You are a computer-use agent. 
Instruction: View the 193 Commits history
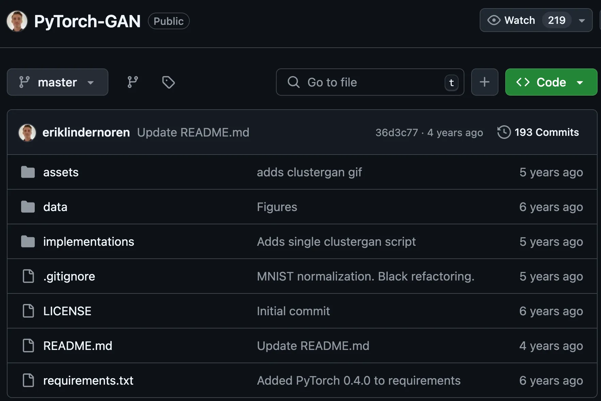(x=546, y=132)
